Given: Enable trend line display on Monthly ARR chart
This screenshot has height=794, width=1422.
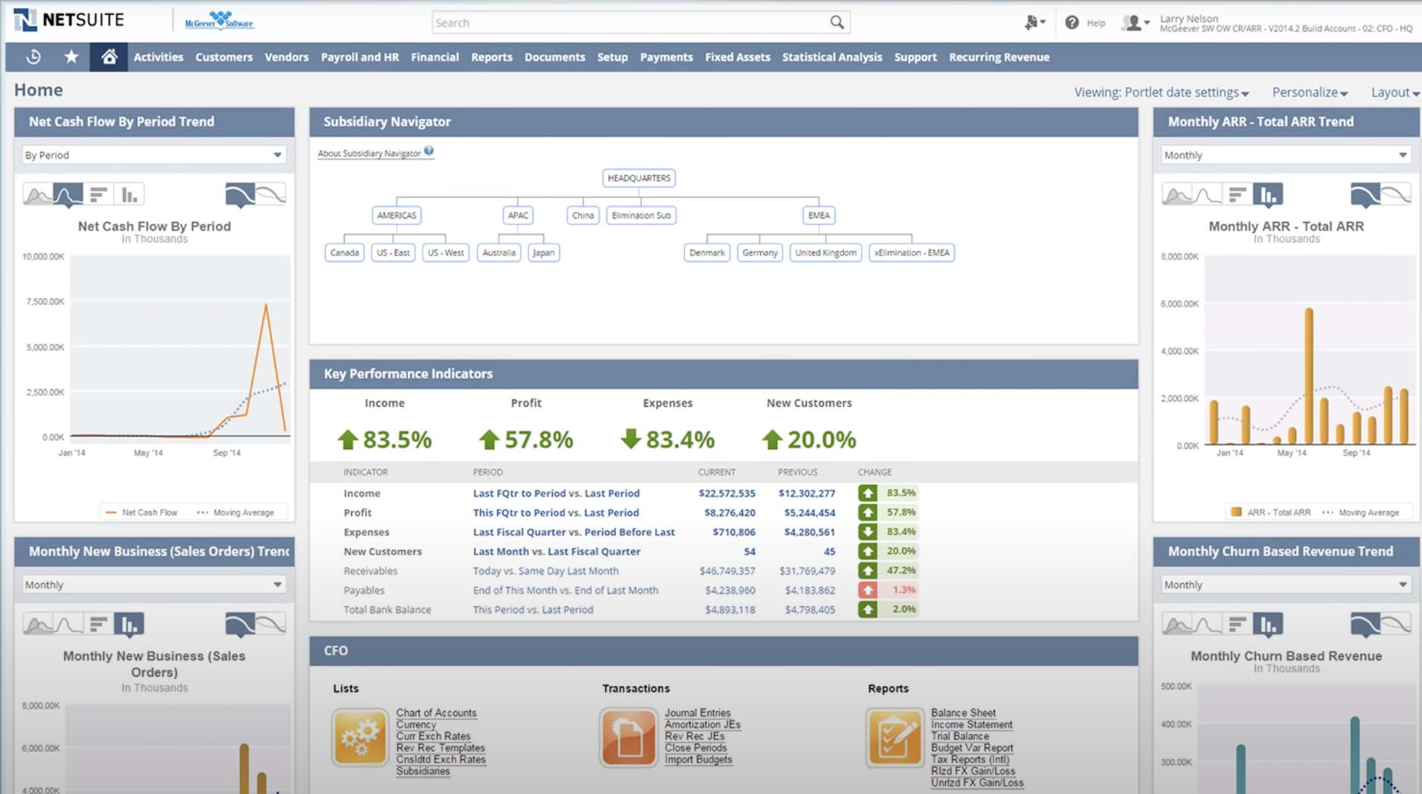Looking at the screenshot, I should pyautogui.click(x=1397, y=192).
